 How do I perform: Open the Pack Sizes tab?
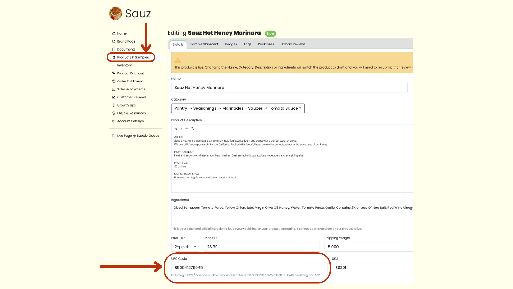(x=266, y=44)
